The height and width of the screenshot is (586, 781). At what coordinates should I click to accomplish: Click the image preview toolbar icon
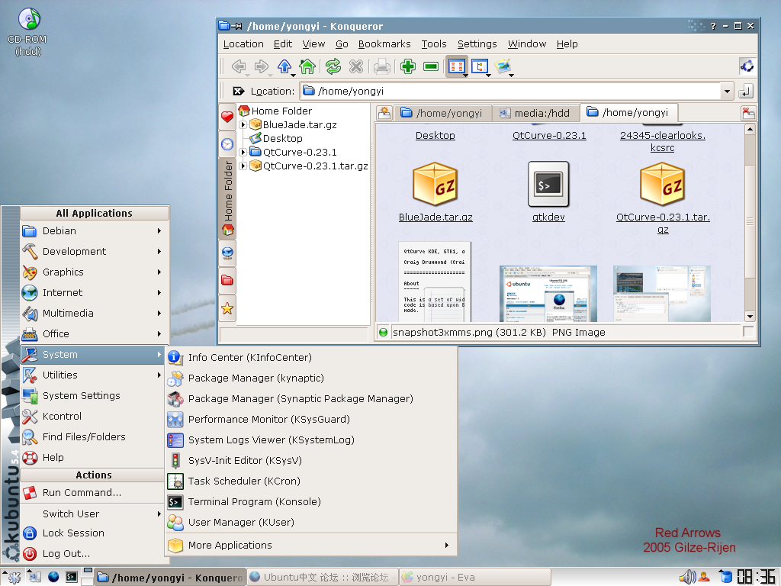click(503, 66)
